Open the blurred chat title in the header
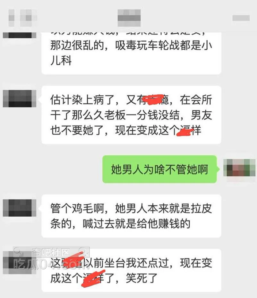257x298 pixels. (129, 18)
